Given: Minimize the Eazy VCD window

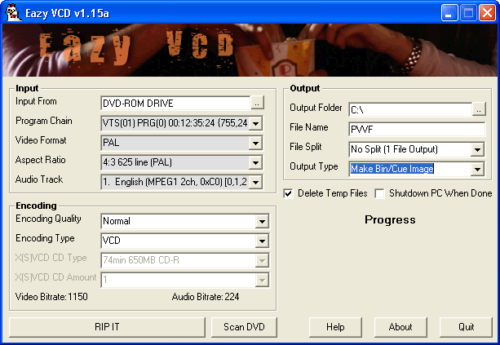Looking at the screenshot, I should pyautogui.click(x=449, y=13).
